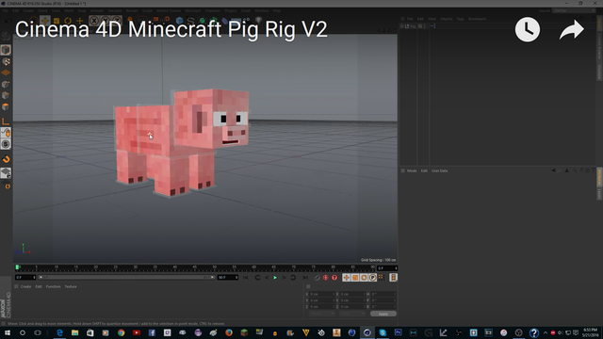This screenshot has width=603, height=339.
Task: Click the green playhead at frame 0
Action: point(17,267)
